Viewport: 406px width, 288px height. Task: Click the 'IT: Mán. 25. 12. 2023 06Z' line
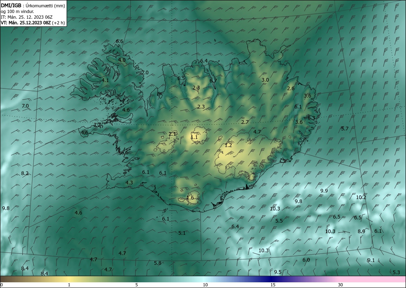click(x=27, y=17)
